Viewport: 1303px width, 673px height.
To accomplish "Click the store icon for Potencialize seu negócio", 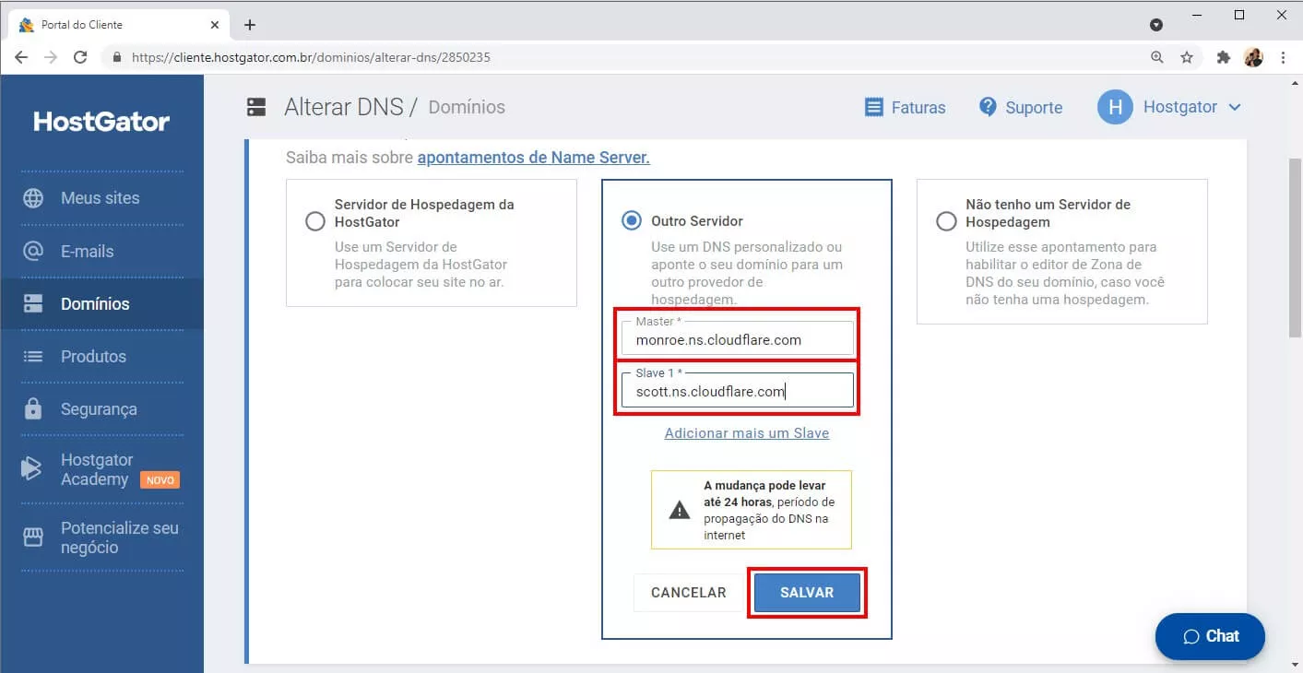I will [33, 537].
